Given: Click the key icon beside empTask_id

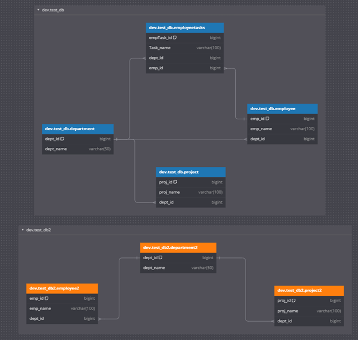Looking at the screenshot, I should pyautogui.click(x=175, y=38).
